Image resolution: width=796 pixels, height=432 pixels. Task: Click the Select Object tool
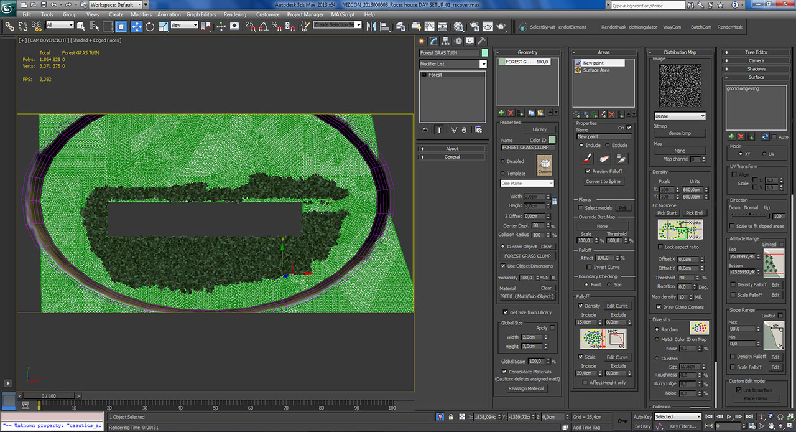click(x=80, y=26)
